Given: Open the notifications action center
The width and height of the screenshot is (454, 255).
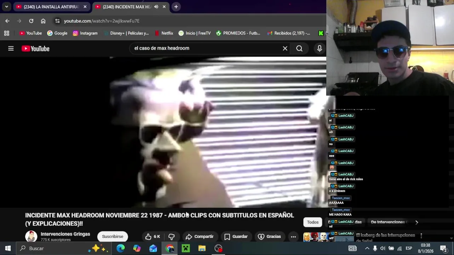Looking at the screenshot, I should coord(444,249).
